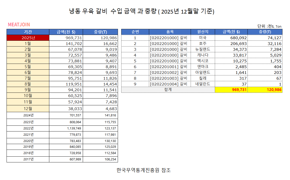Screen dimensions: 290x180
Task: Click the 2022년 year row label
Action: 28,128
